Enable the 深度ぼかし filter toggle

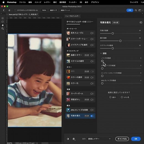(x=92, y=100)
